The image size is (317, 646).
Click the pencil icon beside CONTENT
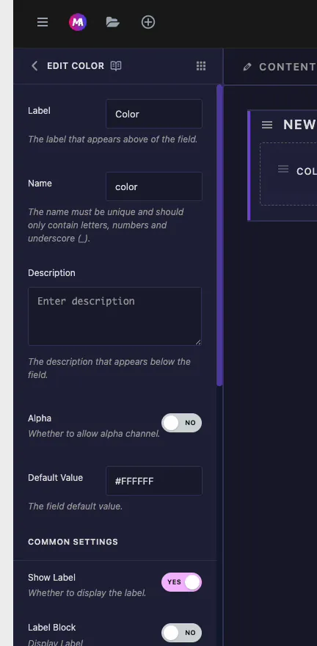point(247,67)
